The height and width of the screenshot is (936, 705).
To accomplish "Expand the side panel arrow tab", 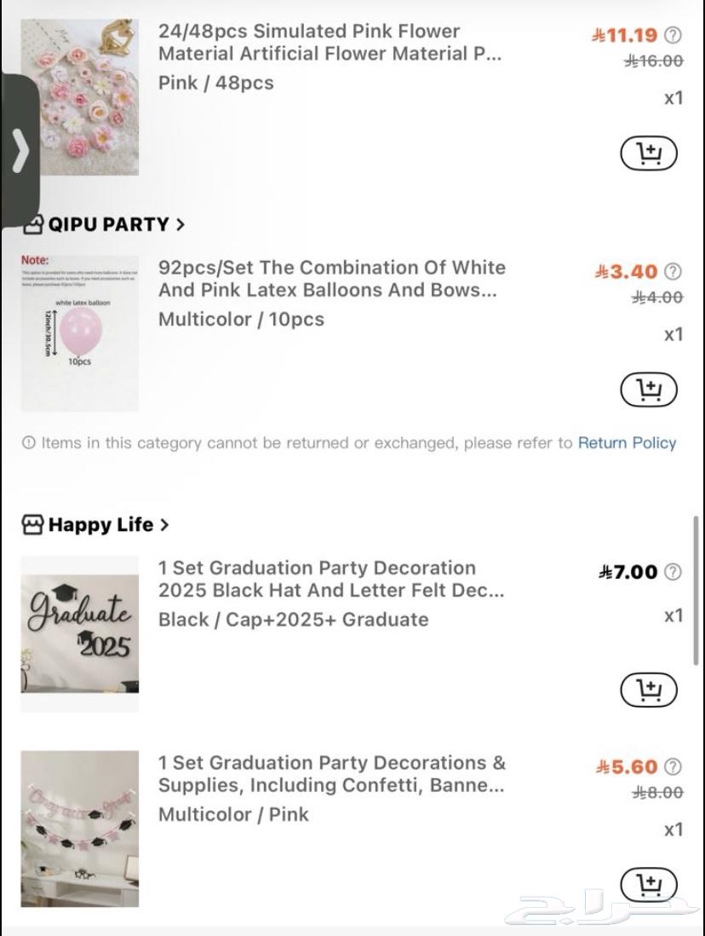I will click(x=20, y=152).
